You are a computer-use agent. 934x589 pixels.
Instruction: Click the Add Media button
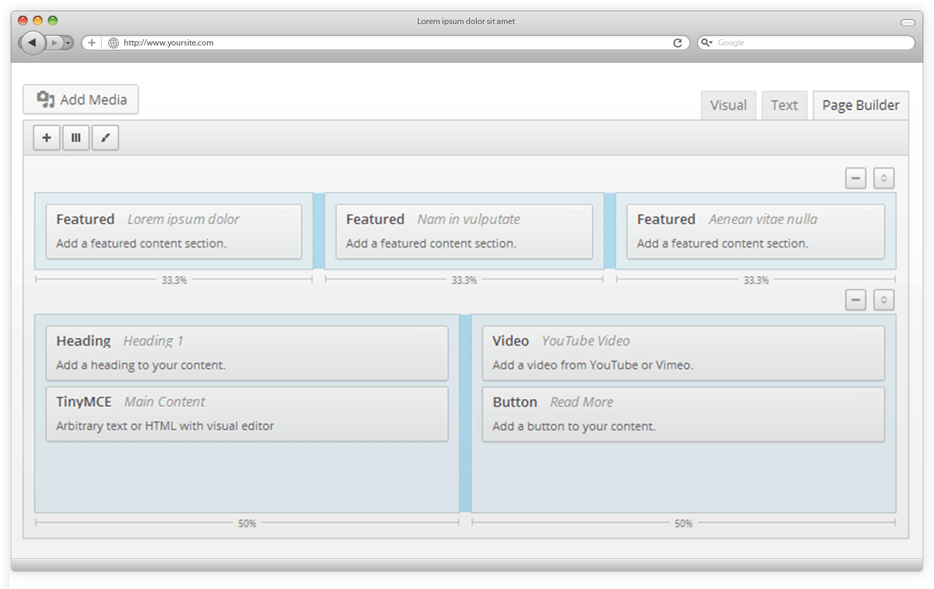pyautogui.click(x=81, y=100)
